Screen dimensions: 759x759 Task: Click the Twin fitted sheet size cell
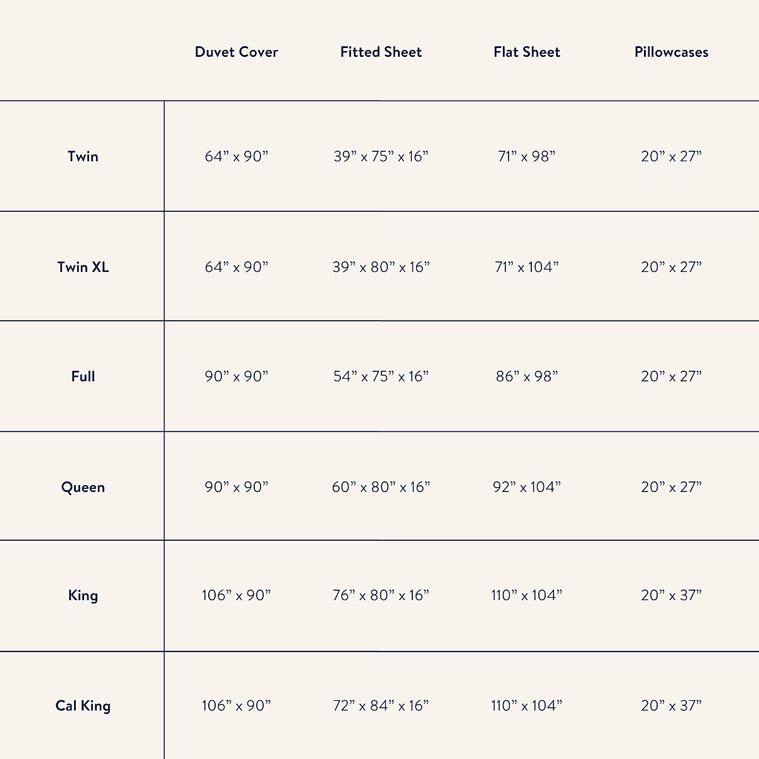[x=381, y=156]
